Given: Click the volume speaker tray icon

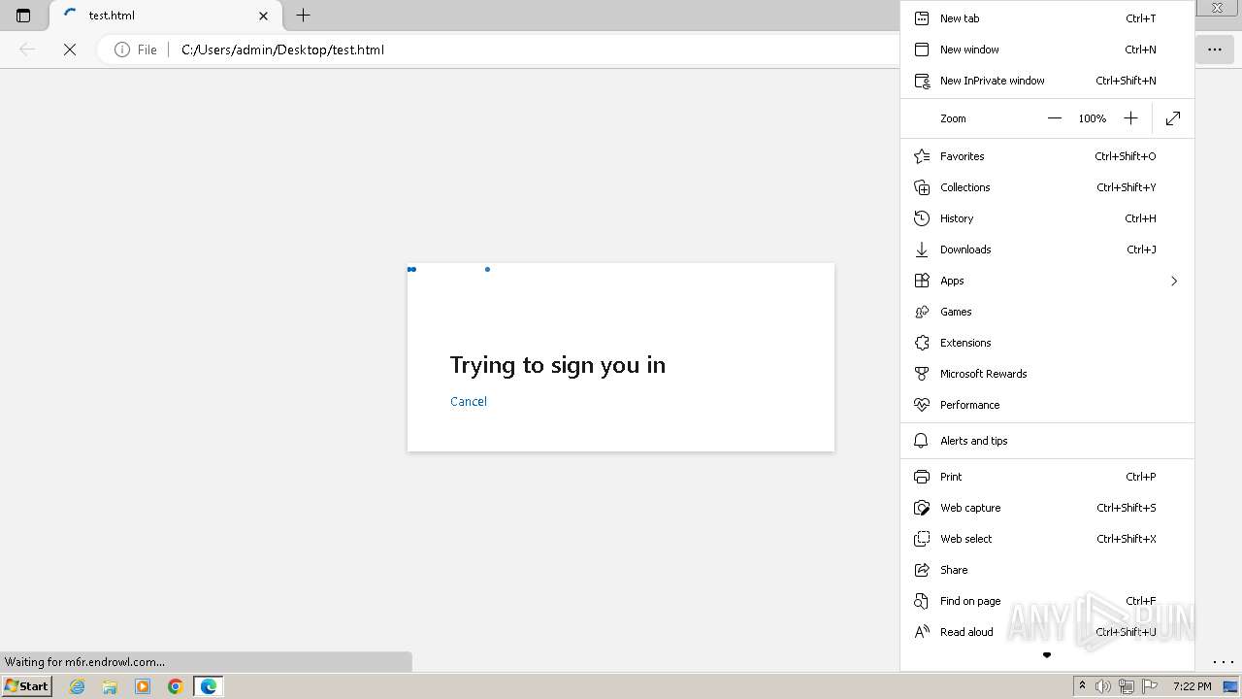Looking at the screenshot, I should click(1103, 686).
